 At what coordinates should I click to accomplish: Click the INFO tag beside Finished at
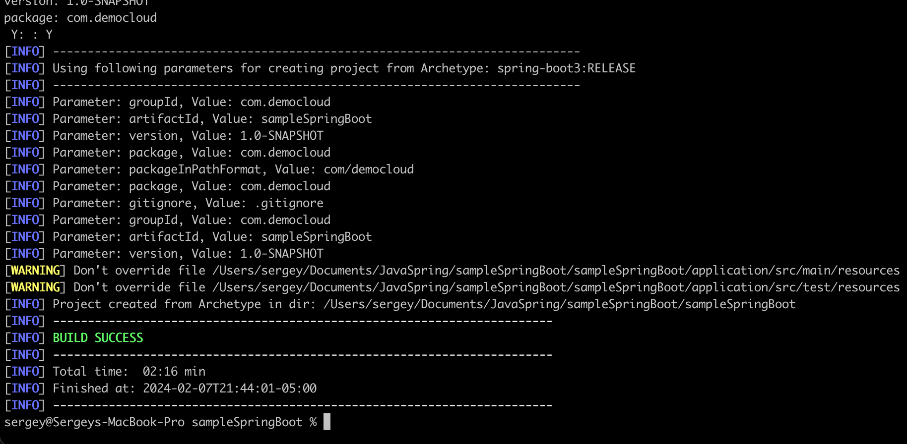click(25, 388)
